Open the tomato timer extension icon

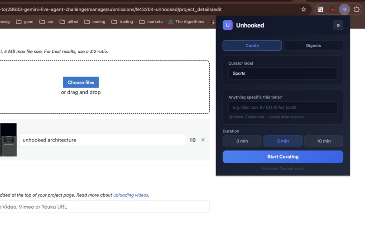(x=332, y=9)
